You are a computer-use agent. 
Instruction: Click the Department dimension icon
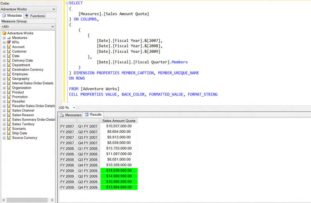[x=9, y=65]
